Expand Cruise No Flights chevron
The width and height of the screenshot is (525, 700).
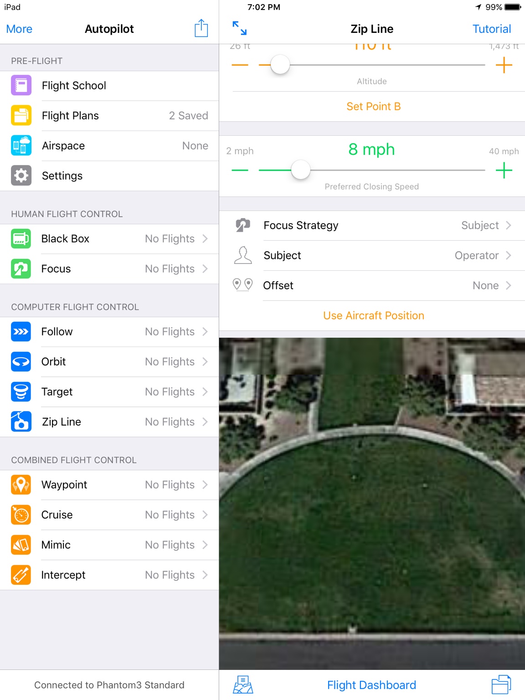point(205,515)
